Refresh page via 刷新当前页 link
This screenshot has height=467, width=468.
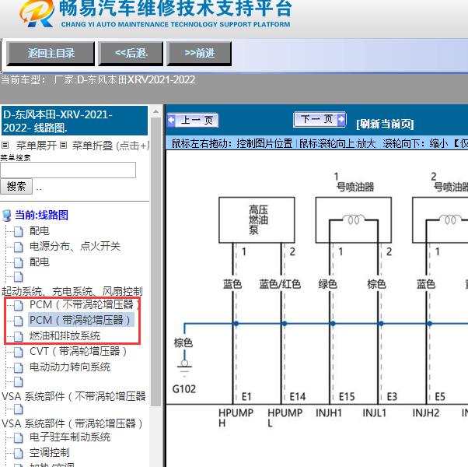coord(385,124)
